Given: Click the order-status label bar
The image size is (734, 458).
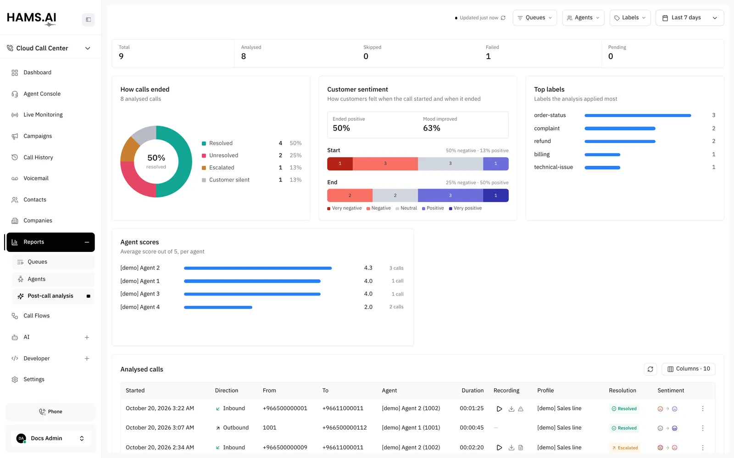Looking at the screenshot, I should [x=638, y=115].
